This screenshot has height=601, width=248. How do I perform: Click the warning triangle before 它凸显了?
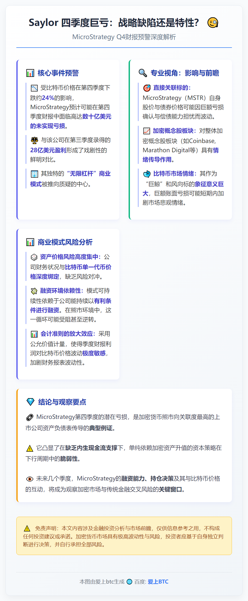click(30, 448)
